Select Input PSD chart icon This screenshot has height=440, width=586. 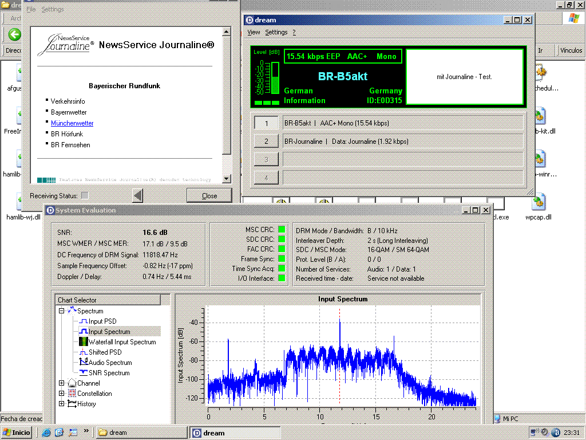point(84,321)
